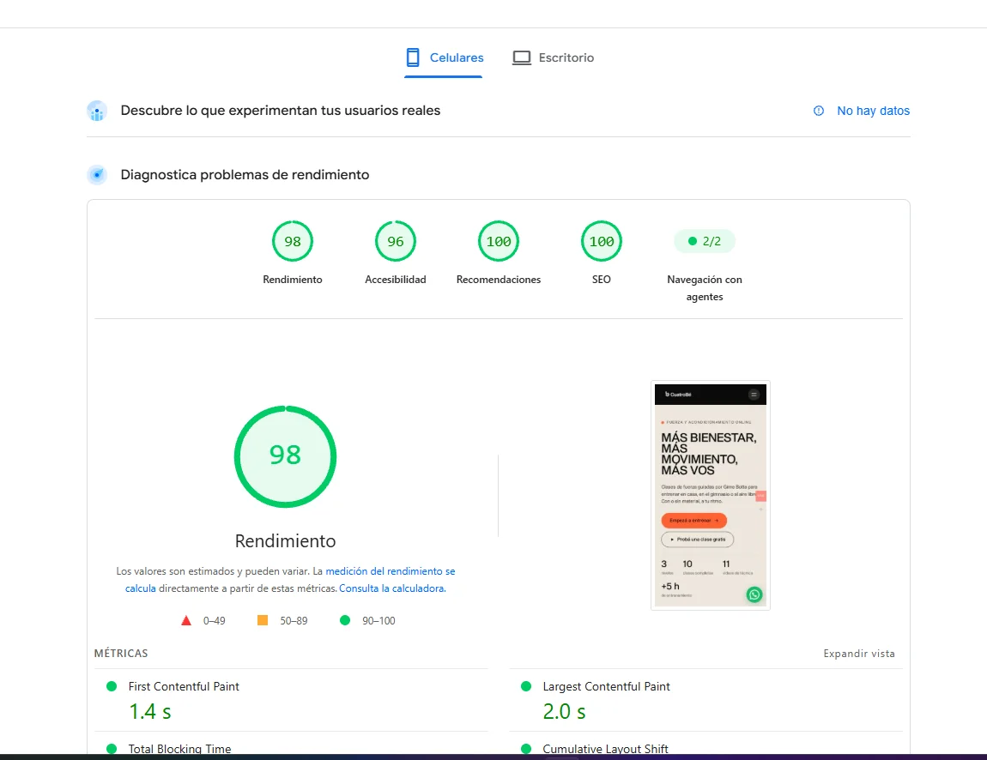
Task: Select the Recomendaciones 100 score gauge
Action: click(x=499, y=241)
